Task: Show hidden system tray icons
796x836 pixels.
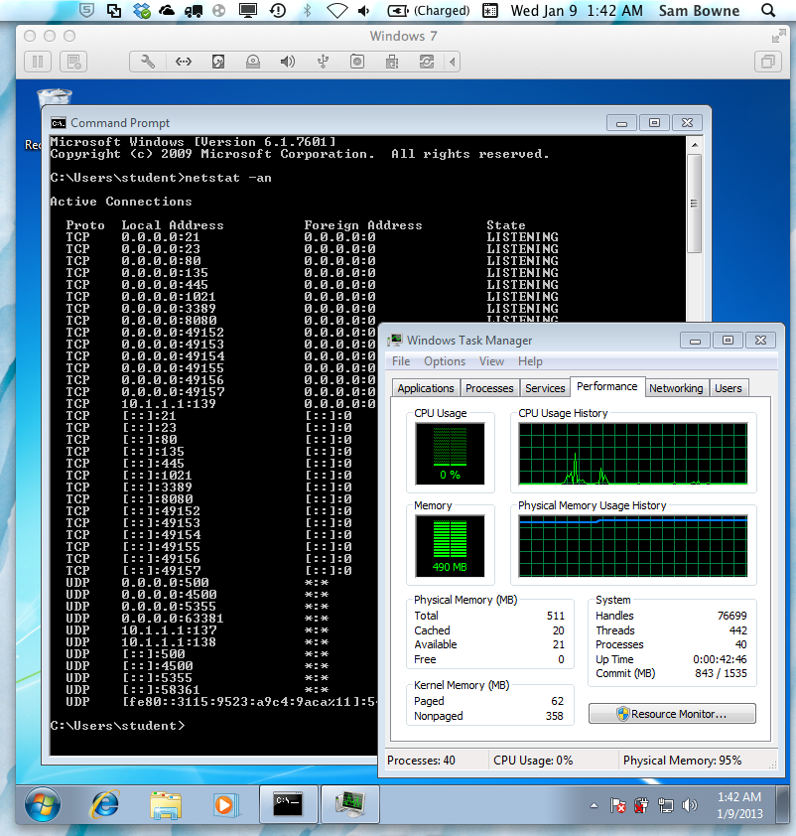Action: tap(595, 805)
